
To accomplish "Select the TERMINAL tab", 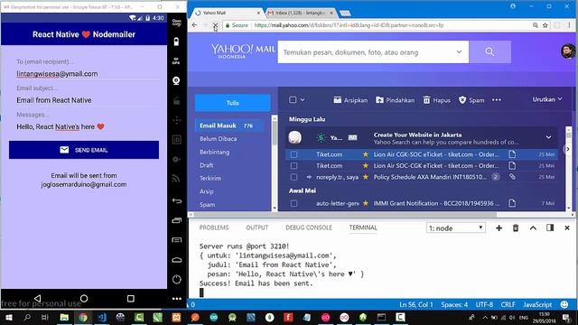I will (x=363, y=227).
